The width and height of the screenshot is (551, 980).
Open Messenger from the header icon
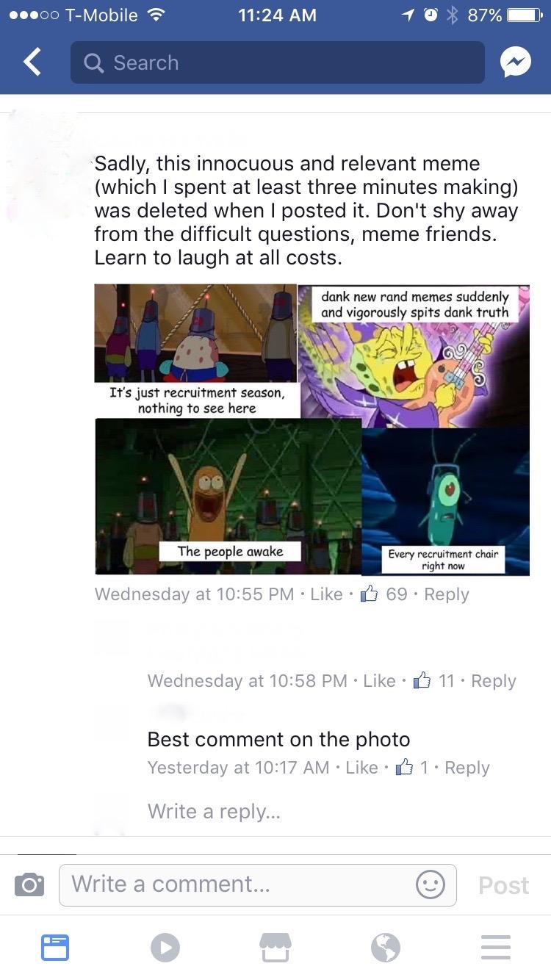(x=515, y=63)
